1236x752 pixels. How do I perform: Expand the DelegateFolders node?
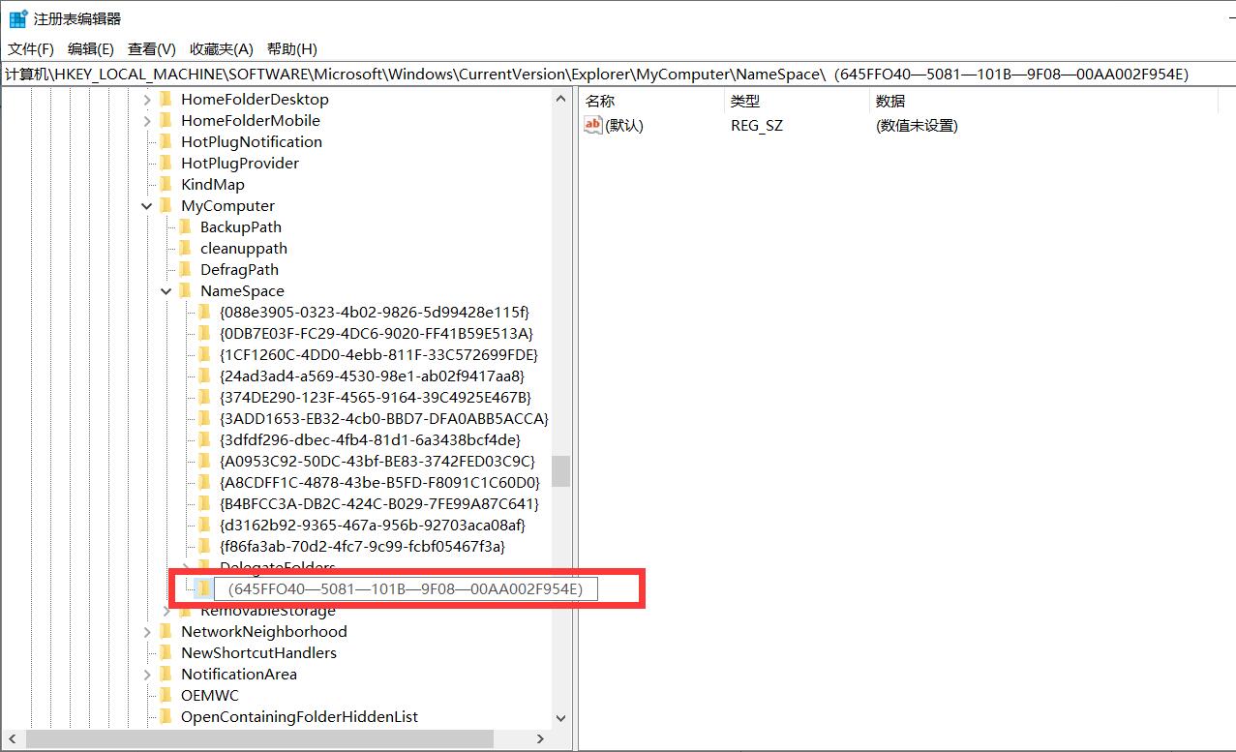187,566
